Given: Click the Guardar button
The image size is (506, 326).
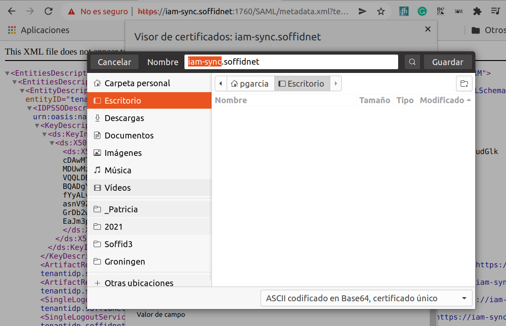Looking at the screenshot, I should [448, 62].
